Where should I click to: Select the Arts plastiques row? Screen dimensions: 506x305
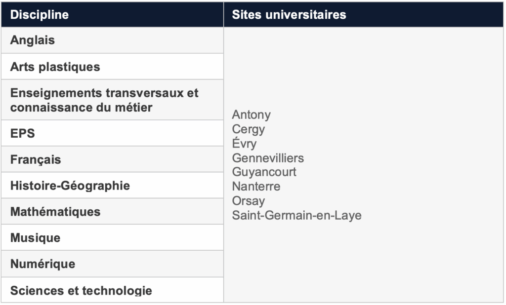pos(55,67)
